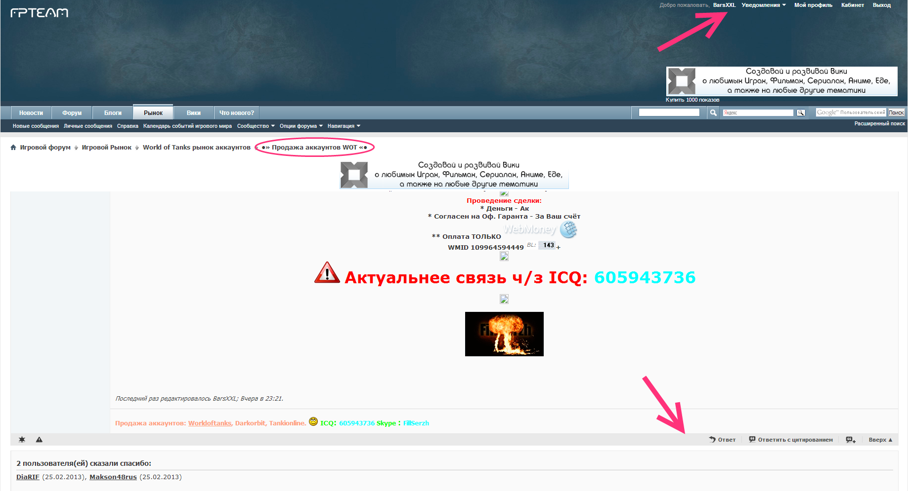Click the WebMoney logo in the post

[540, 229]
